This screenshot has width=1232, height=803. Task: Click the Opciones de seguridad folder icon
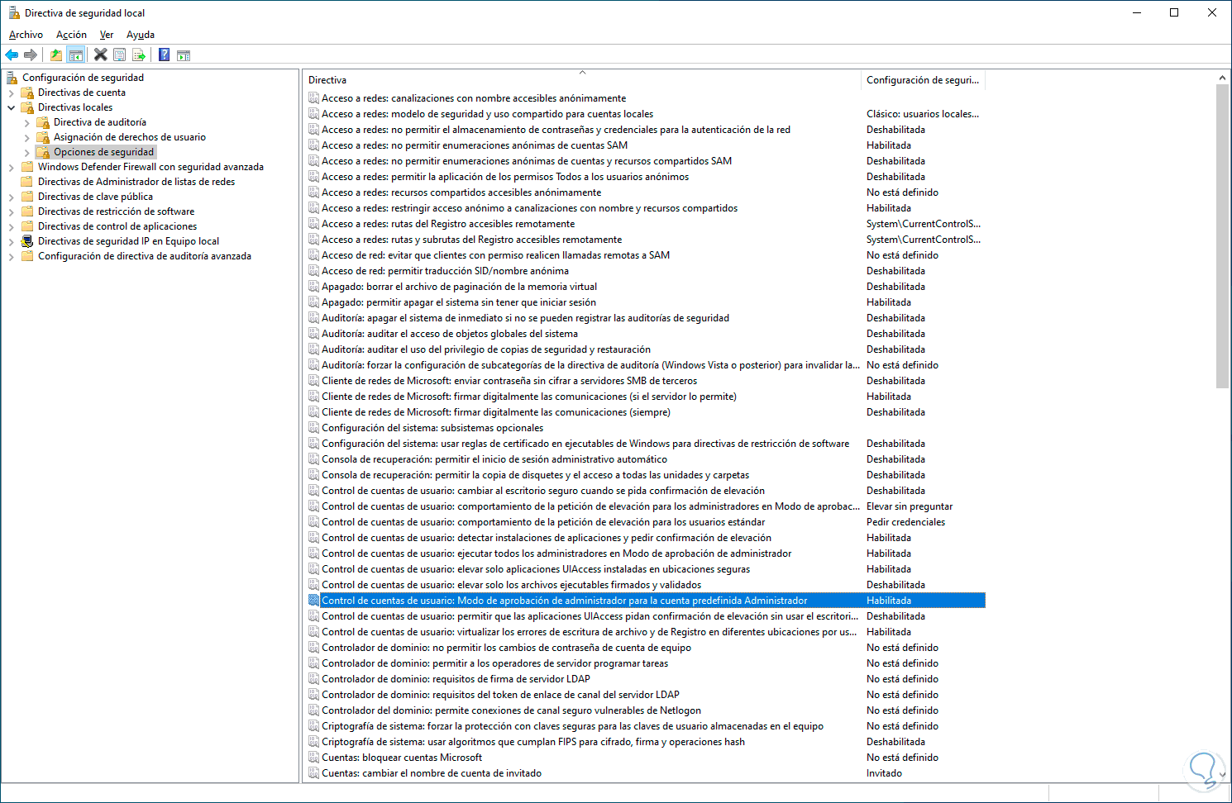click(x=43, y=152)
